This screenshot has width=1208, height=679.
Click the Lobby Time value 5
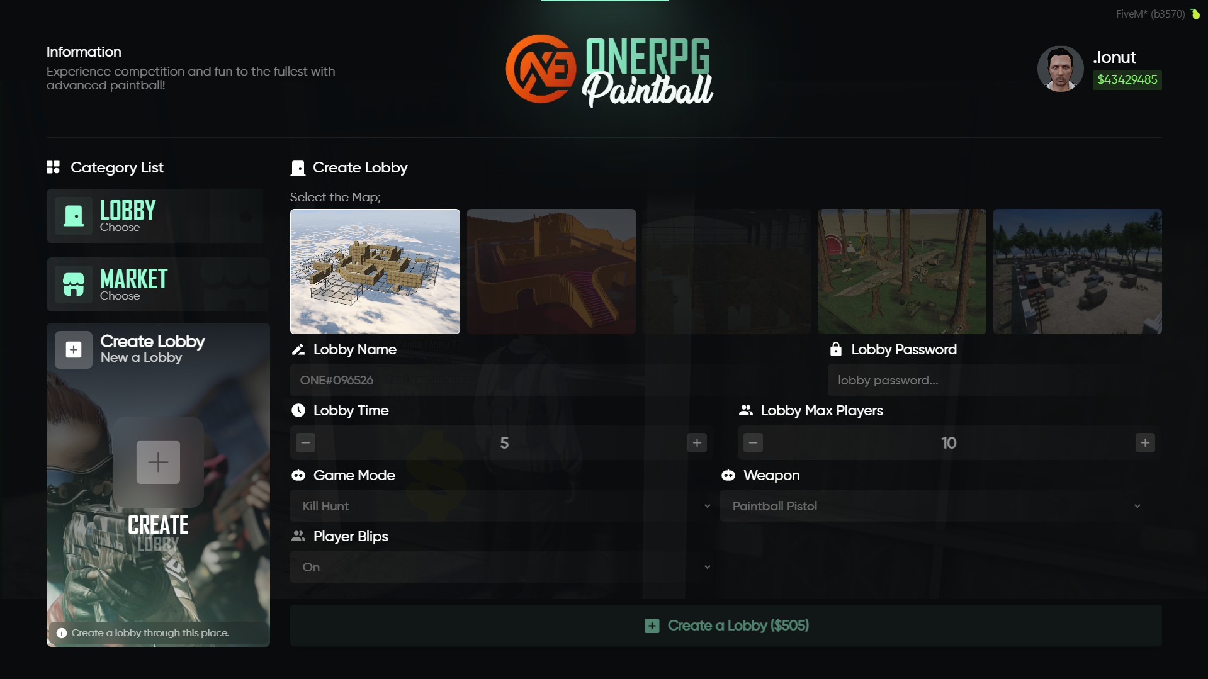(504, 443)
